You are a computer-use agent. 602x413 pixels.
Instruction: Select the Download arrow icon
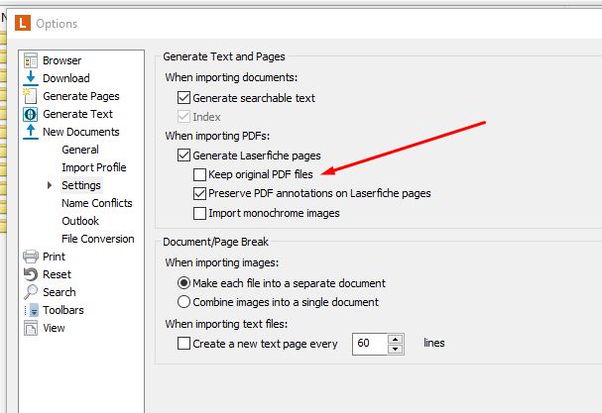point(31,78)
